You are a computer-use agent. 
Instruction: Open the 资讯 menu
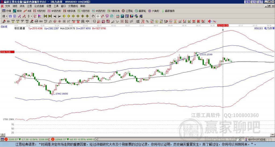pyautogui.click(x=22, y=6)
